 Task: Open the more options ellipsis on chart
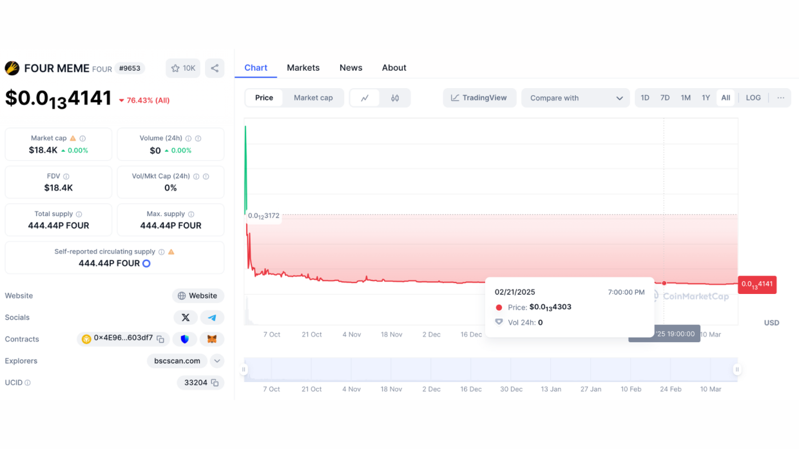(781, 98)
